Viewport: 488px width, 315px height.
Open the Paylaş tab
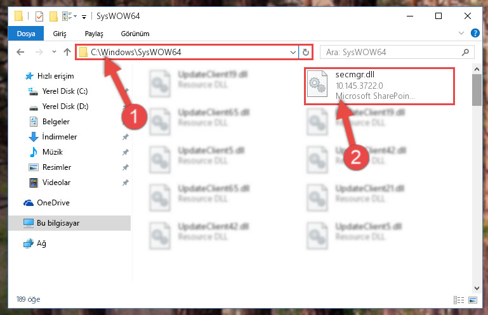point(94,34)
